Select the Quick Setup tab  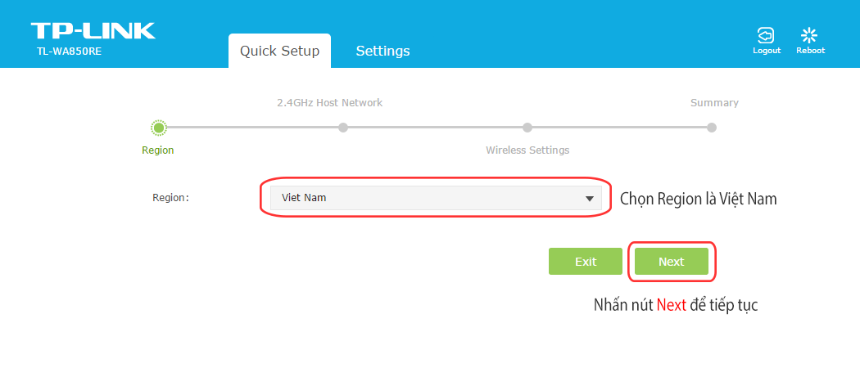click(x=280, y=51)
